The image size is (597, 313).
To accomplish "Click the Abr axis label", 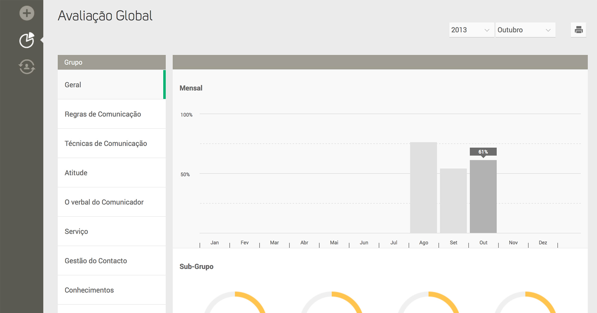I will click(x=304, y=243).
